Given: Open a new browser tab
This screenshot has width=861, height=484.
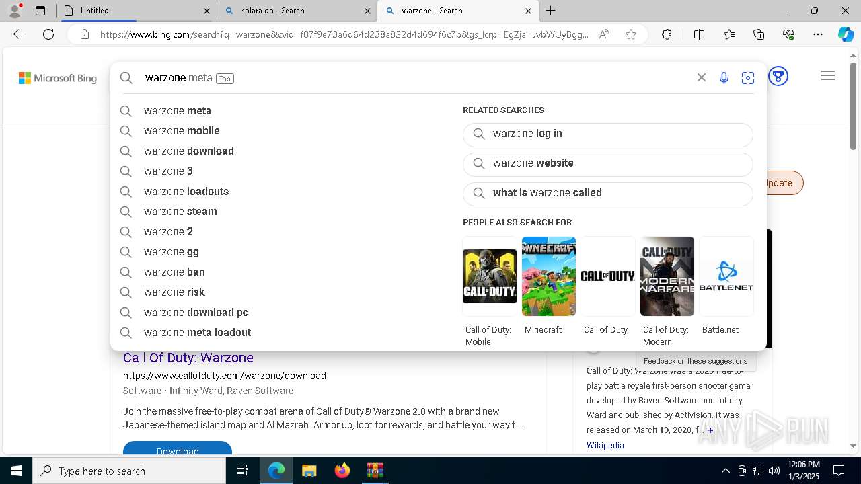Looking at the screenshot, I should pos(551,11).
